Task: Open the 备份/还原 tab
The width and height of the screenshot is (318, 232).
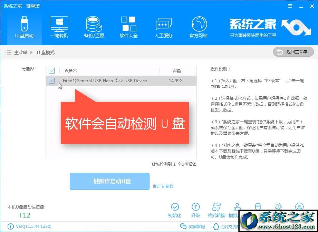Action: click(x=94, y=28)
